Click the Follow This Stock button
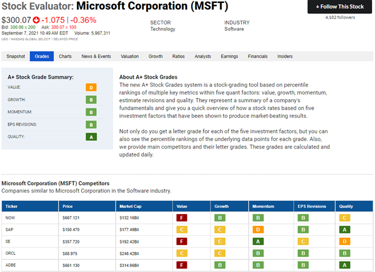 tap(339, 7)
